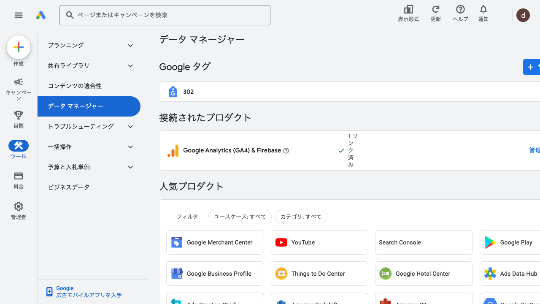Expand the 予算と入札単価 section
This screenshot has width=540, height=304.
pos(91,167)
